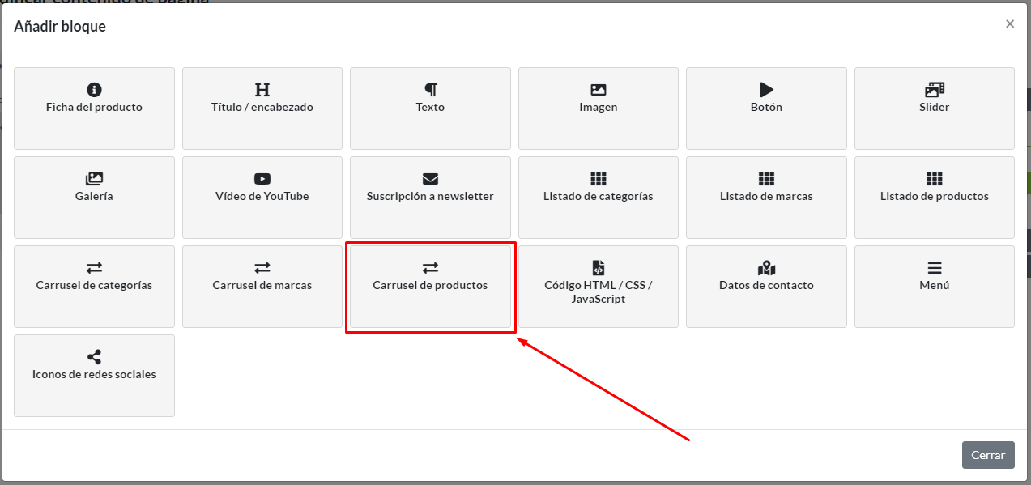This screenshot has height=485, width=1031.
Task: Add a Vídeo de YouTube block
Action: 262,197
